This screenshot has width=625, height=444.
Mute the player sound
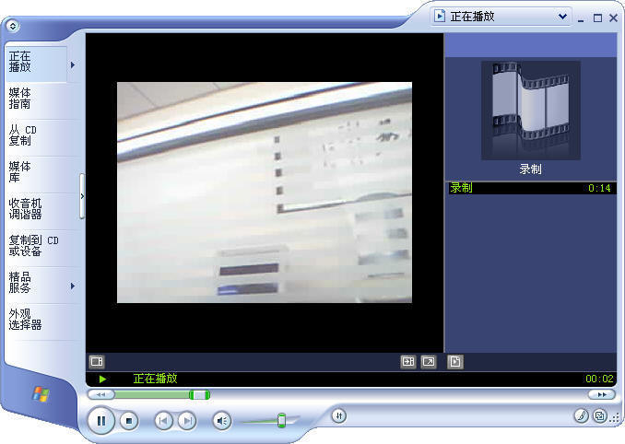(221, 421)
